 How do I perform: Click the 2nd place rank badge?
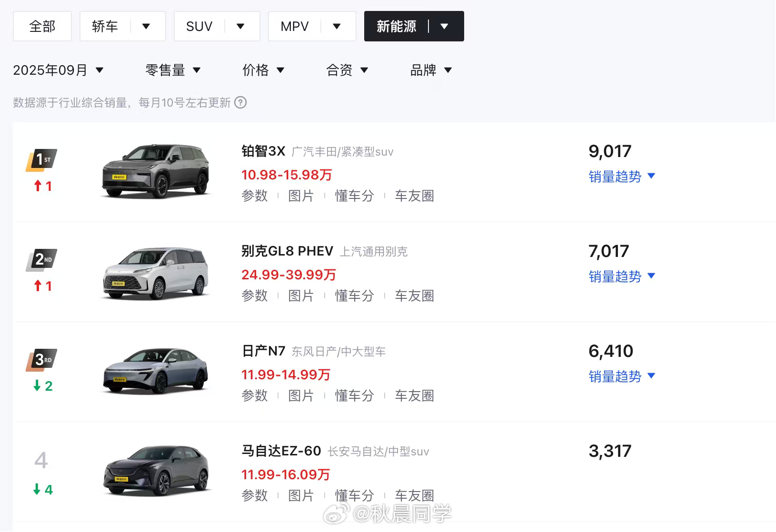point(41,260)
